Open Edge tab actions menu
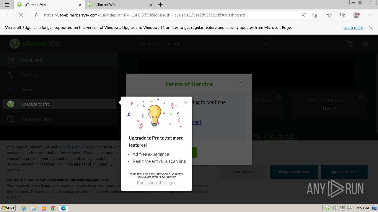This screenshot has height=212, width=378. pos(7,5)
